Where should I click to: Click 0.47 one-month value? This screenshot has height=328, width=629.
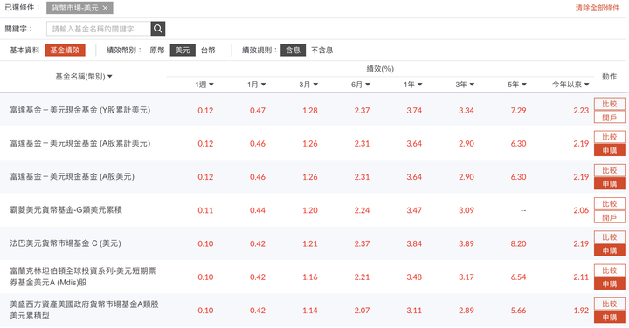[258, 111]
